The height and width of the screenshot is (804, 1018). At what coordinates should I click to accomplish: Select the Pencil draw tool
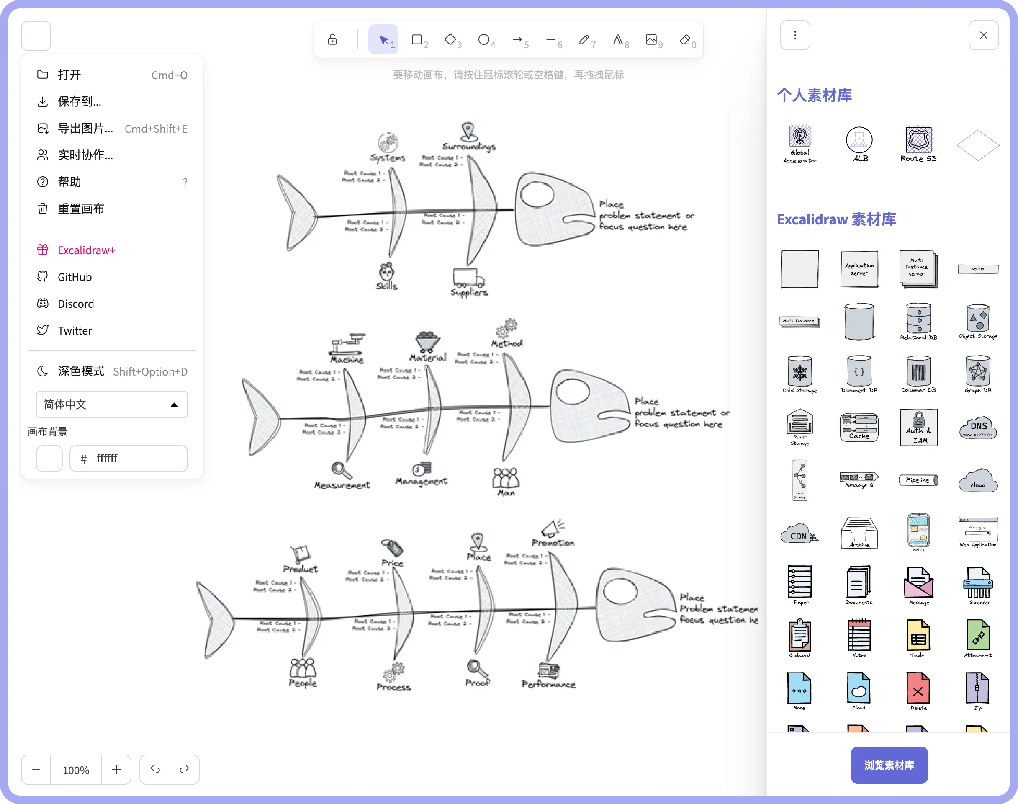(584, 39)
